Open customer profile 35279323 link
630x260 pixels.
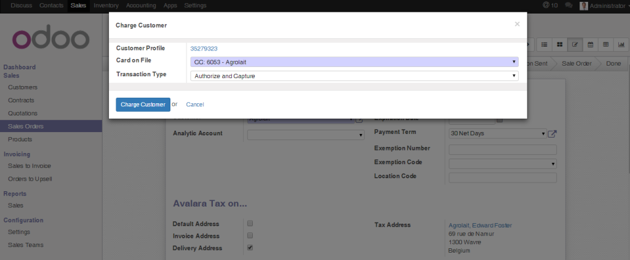[x=204, y=49]
